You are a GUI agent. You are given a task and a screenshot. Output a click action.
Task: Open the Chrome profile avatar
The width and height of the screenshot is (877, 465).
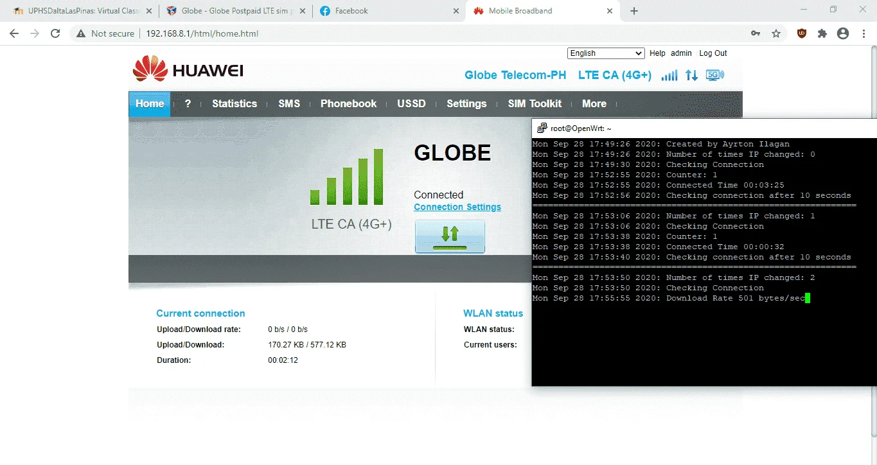click(843, 33)
